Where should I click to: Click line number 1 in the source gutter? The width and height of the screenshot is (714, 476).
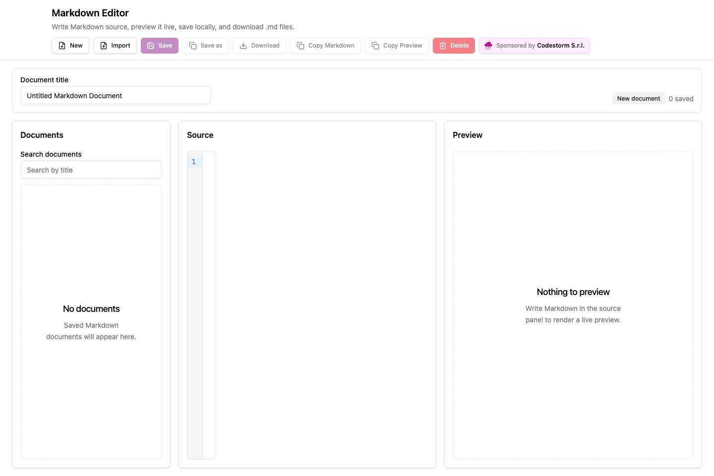click(x=194, y=162)
